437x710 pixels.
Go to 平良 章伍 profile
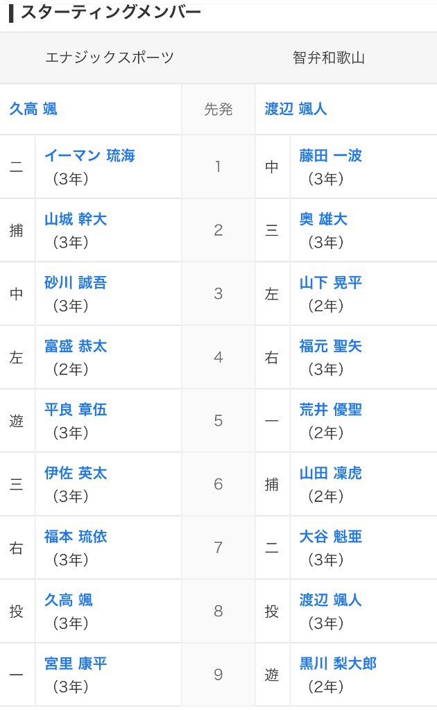coord(76,410)
